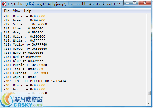Click the scroll up arrow

(x=149, y=16)
